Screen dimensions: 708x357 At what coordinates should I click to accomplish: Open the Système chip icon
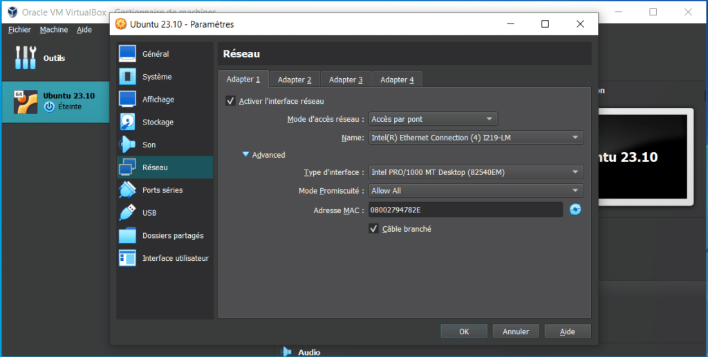(127, 76)
